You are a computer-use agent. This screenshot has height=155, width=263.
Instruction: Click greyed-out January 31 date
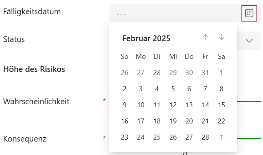click(205, 73)
